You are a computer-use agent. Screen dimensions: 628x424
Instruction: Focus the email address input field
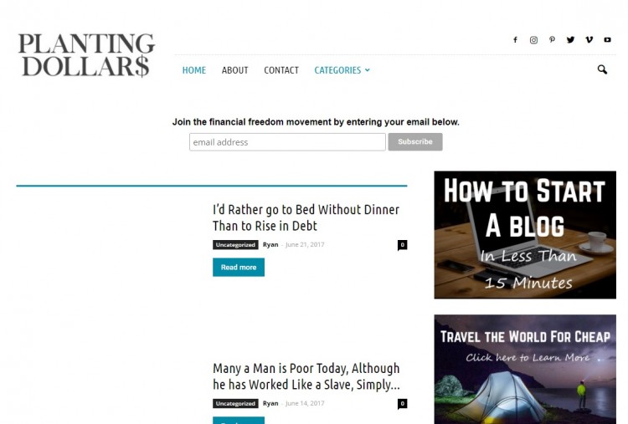coord(287,142)
